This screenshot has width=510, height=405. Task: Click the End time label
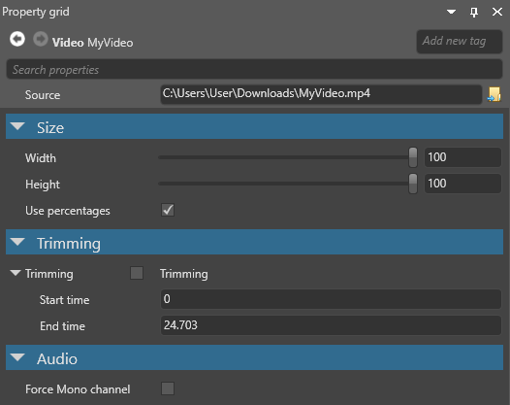click(62, 326)
